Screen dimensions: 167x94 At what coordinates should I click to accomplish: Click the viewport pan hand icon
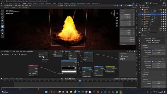pos(117,20)
